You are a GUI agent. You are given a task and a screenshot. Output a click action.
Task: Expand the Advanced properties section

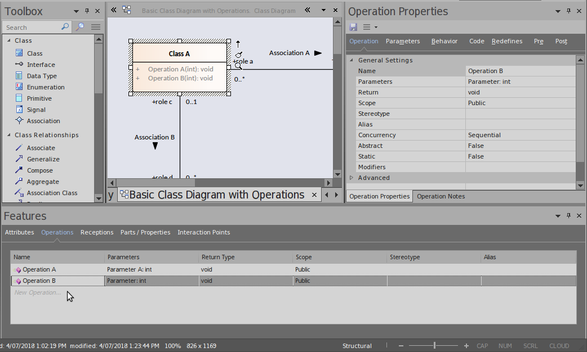pyautogui.click(x=352, y=178)
